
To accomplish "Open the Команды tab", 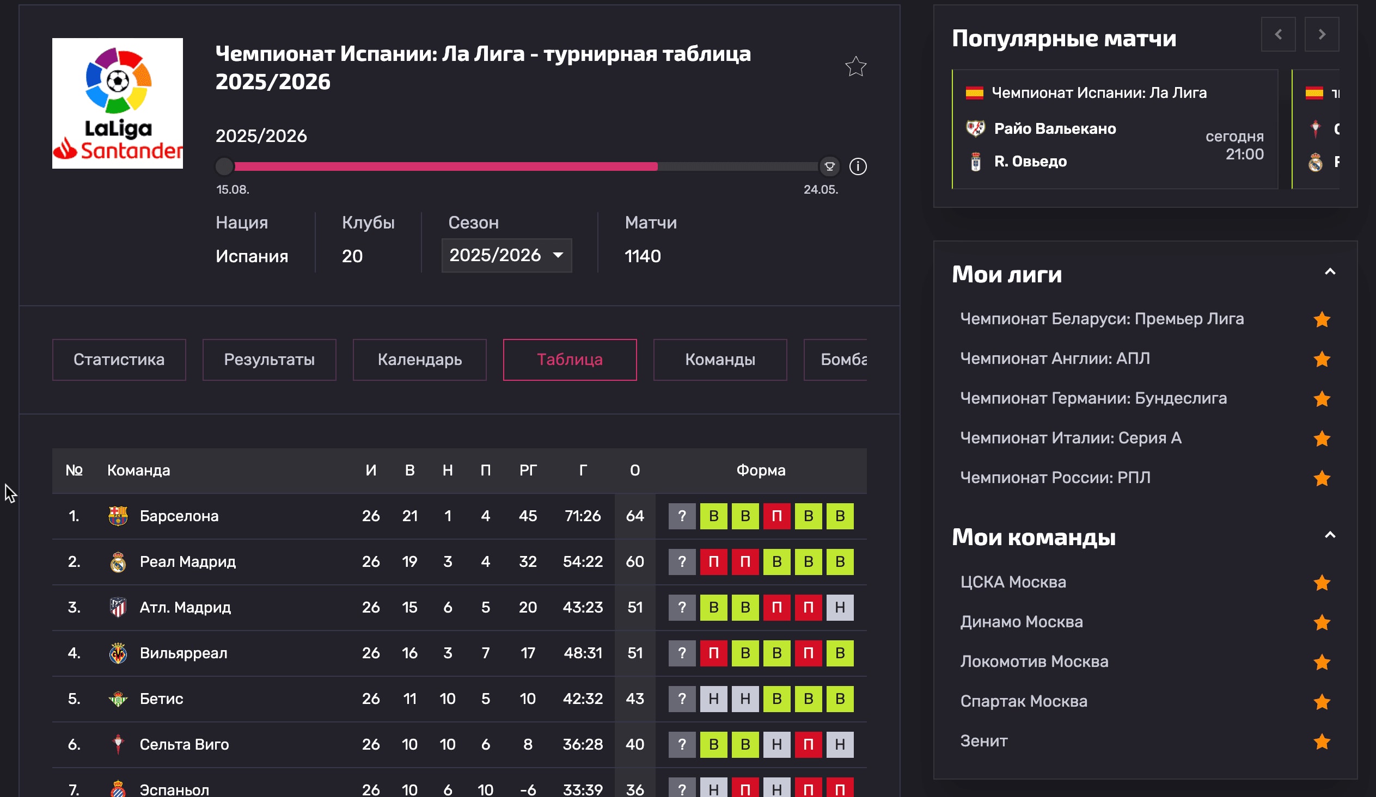I will pyautogui.click(x=720, y=360).
